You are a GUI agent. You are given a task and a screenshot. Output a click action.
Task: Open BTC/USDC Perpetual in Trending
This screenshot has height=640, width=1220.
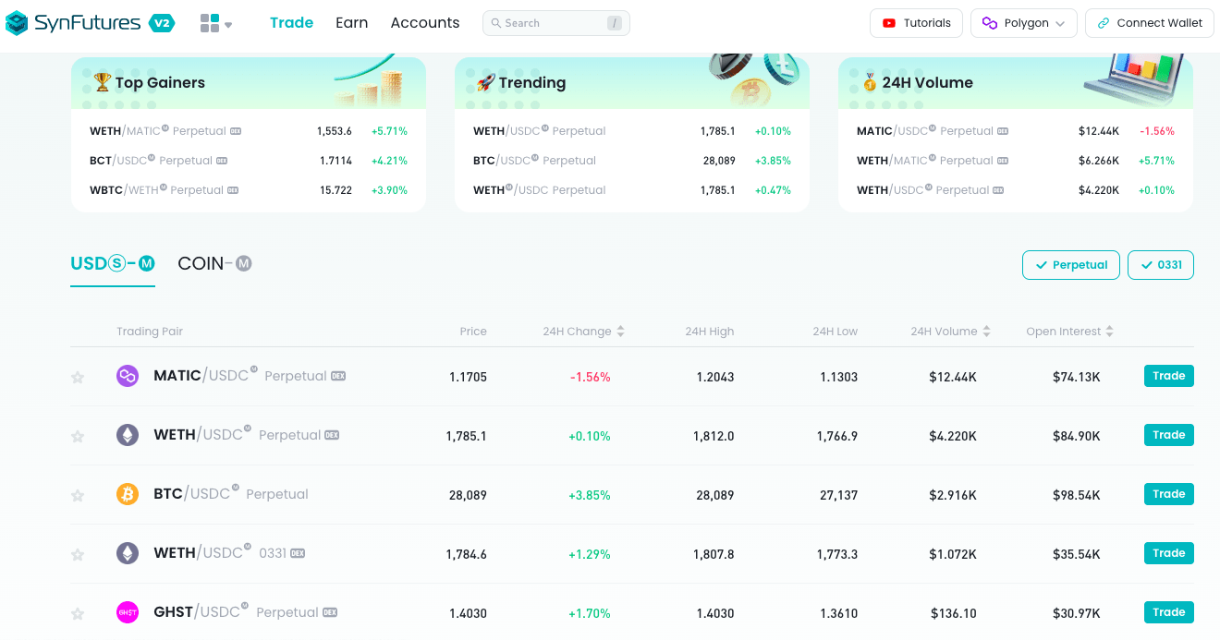[x=632, y=161]
